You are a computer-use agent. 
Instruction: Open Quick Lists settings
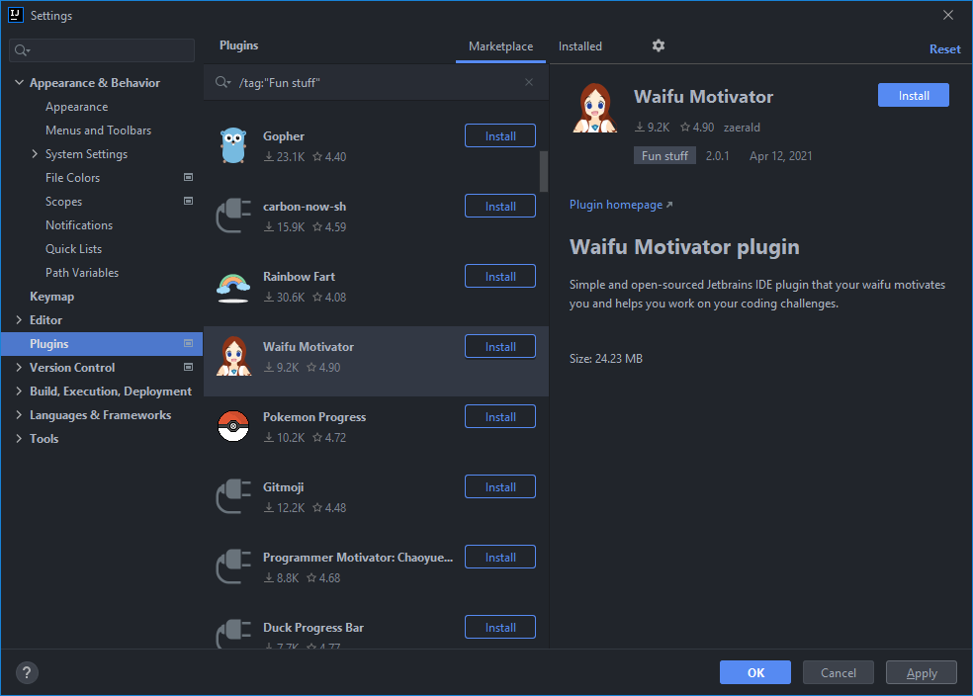[x=73, y=249]
